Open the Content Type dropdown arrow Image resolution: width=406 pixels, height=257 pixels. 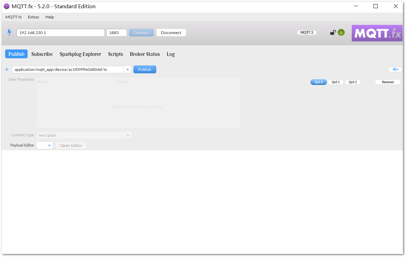[128, 135]
